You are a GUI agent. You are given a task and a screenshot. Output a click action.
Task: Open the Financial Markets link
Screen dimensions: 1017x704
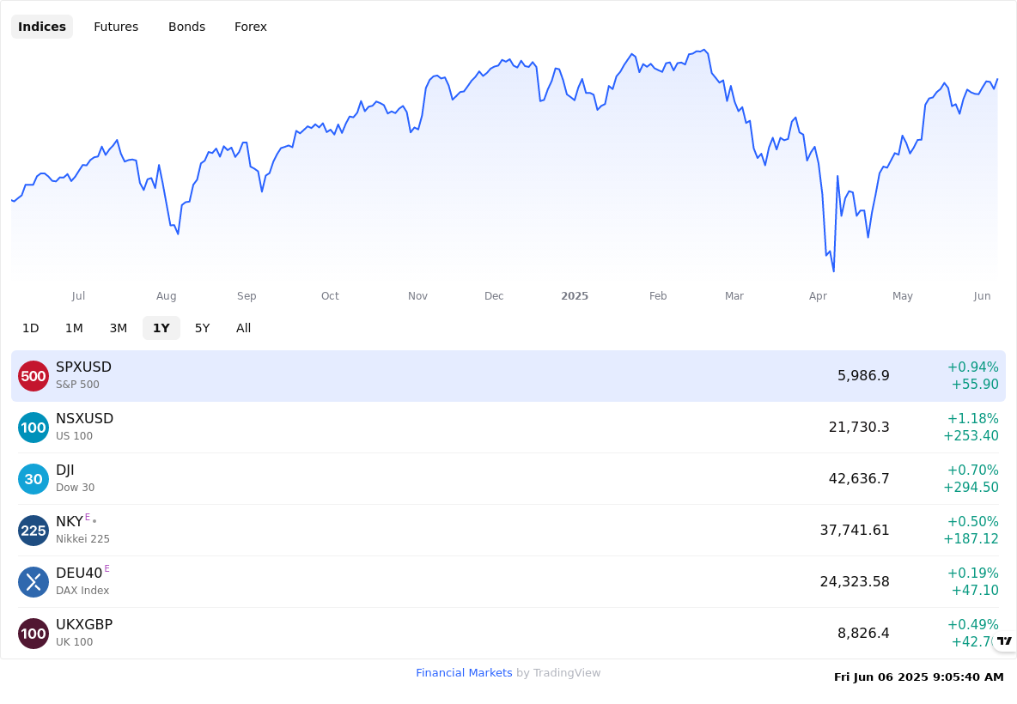464,673
